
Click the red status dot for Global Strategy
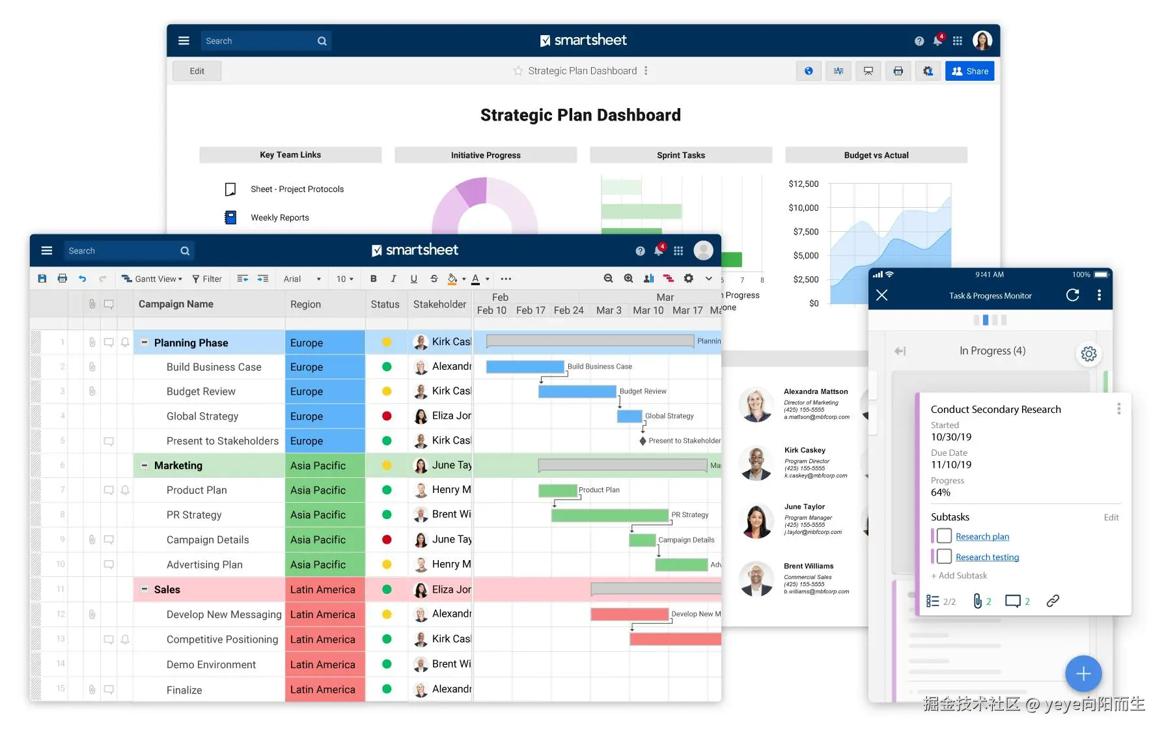coord(387,416)
